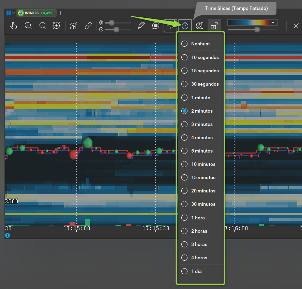This screenshot has height=289, width=302.
Task: Click the zoom-to-fit frame icon
Action: pos(57,26)
